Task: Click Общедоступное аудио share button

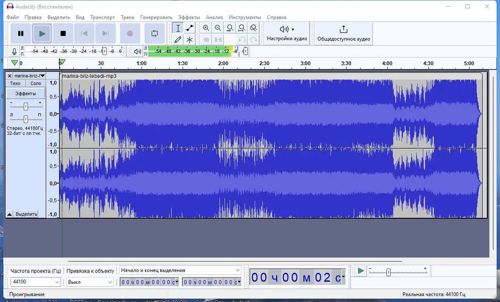Action: pyautogui.click(x=344, y=33)
